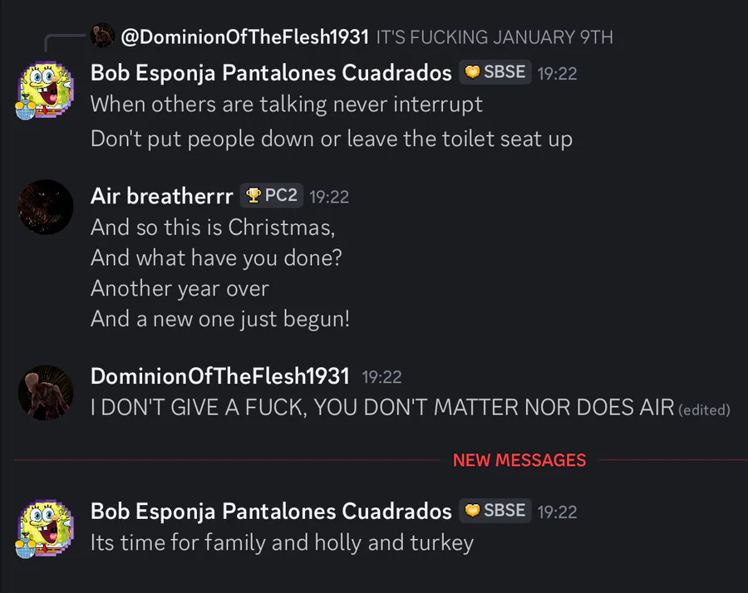Jump to replied message "IT'S FUCKING JANUARY 9TH"
748x593 pixels.
point(495,37)
